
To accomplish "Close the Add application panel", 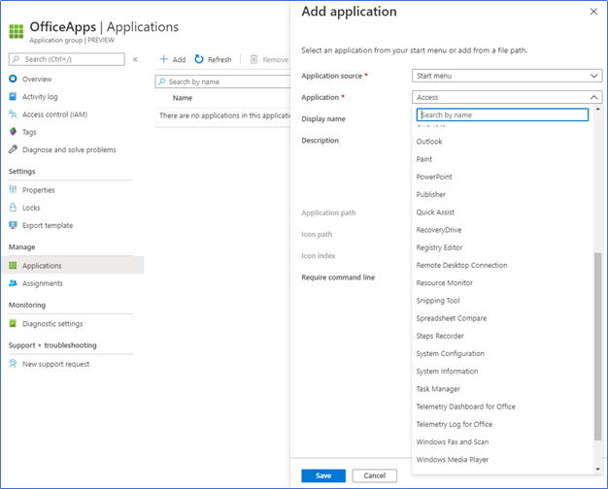I will 593,12.
